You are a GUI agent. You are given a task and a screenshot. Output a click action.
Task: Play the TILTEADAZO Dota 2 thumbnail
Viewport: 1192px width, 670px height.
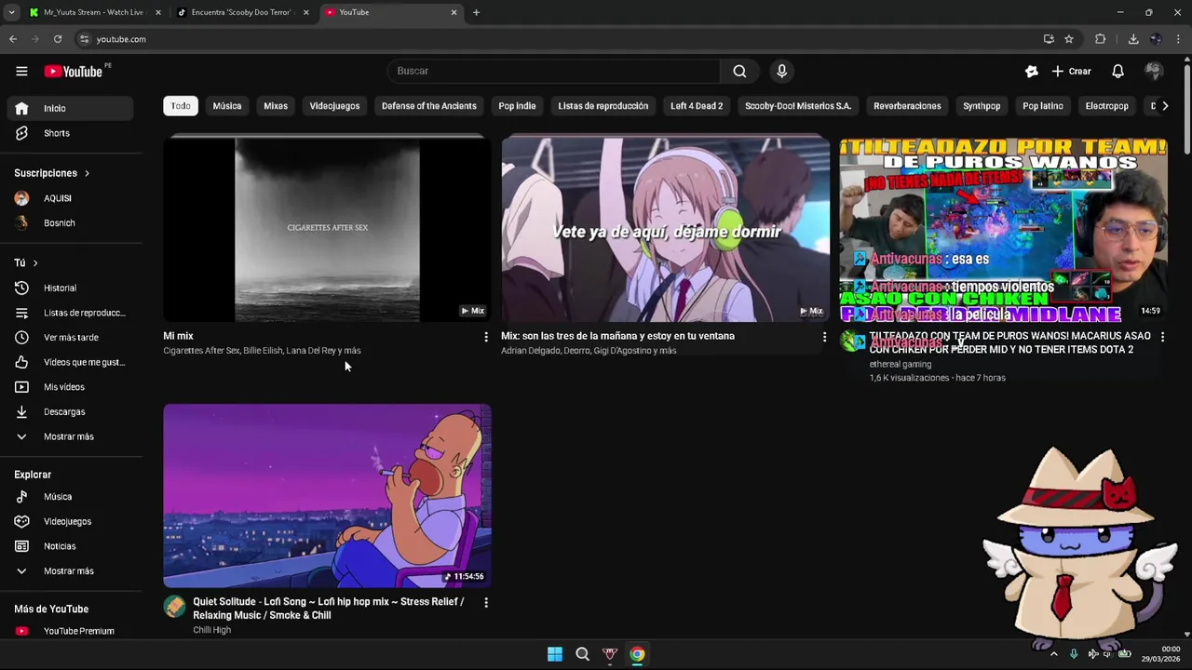tap(1003, 229)
